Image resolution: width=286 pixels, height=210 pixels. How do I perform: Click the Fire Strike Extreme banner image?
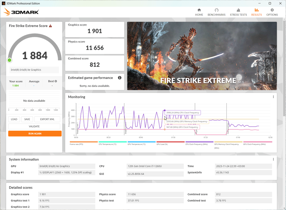click(202, 56)
